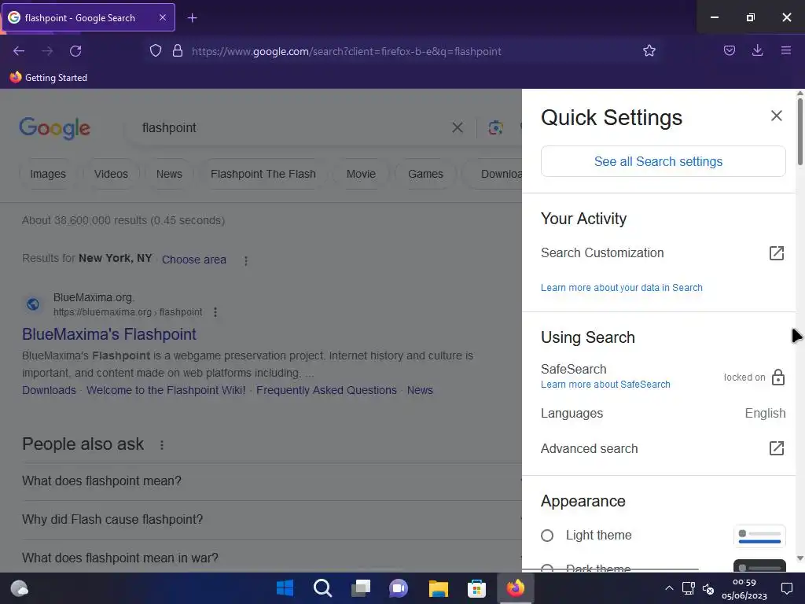
Task: Open File Explorer on taskbar
Action: click(438, 588)
